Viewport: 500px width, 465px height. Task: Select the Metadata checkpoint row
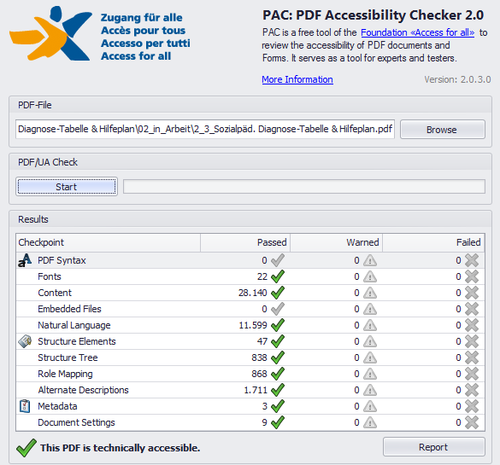pyautogui.click(x=250, y=406)
